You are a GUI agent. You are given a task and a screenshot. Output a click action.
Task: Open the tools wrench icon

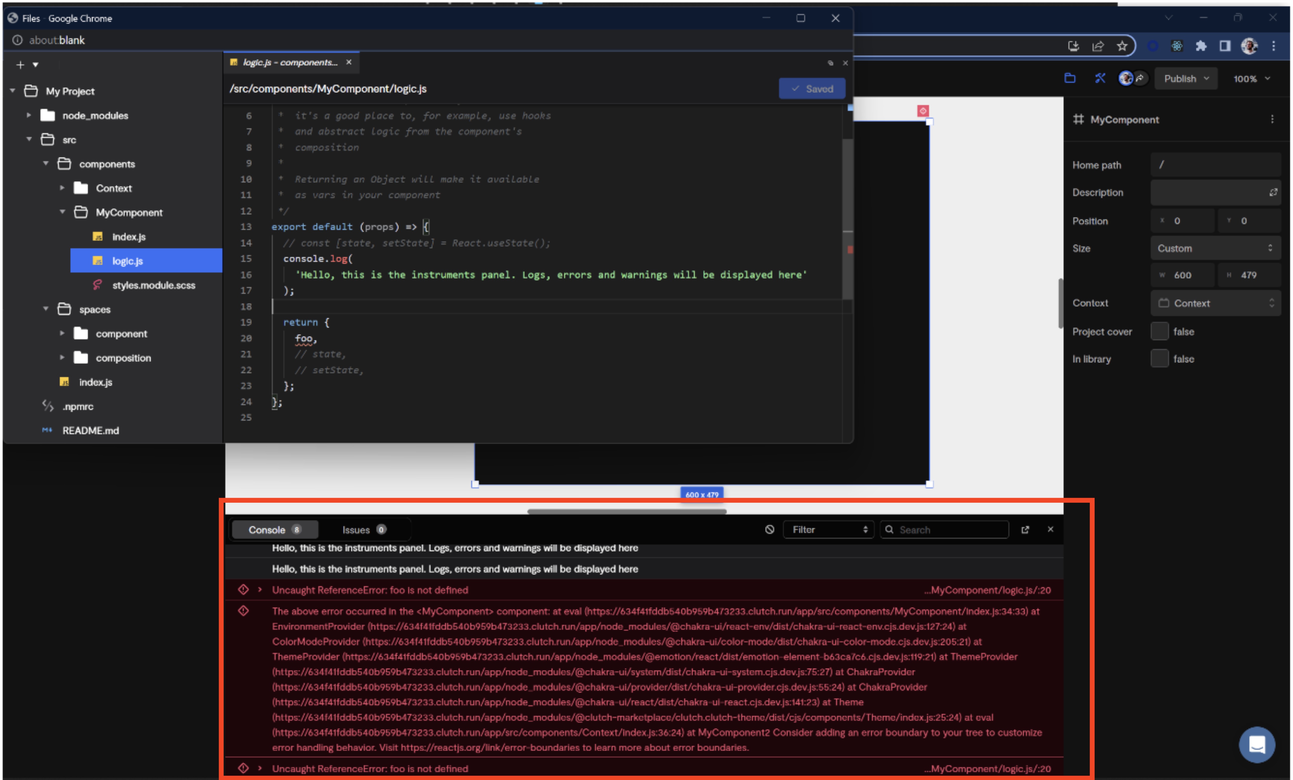coord(1100,78)
